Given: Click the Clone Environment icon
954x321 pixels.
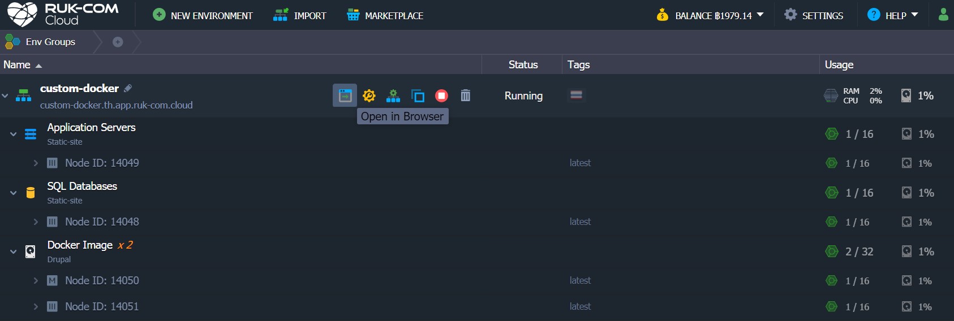Looking at the screenshot, I should point(418,96).
